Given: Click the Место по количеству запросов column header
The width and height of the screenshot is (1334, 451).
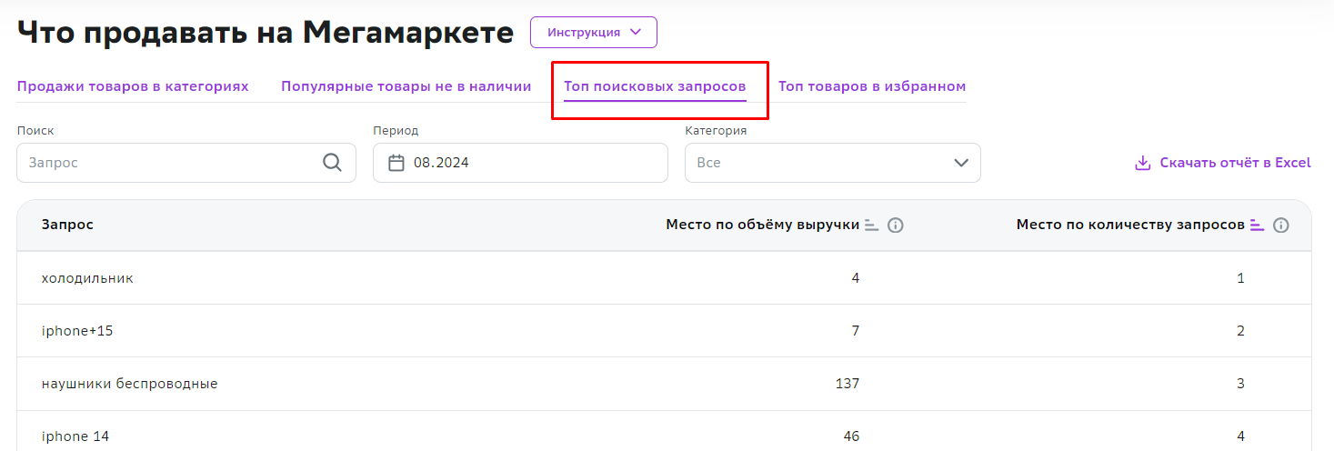Looking at the screenshot, I should (1130, 225).
